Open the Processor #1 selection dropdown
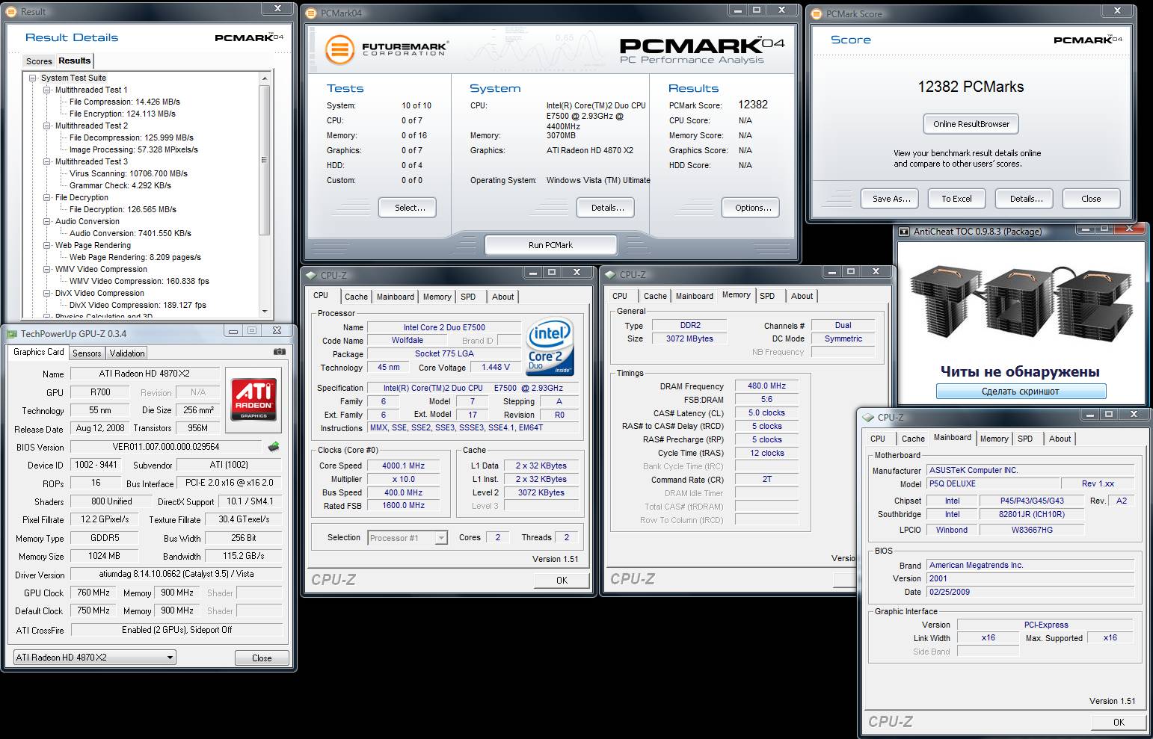The height and width of the screenshot is (739, 1153). 441,538
